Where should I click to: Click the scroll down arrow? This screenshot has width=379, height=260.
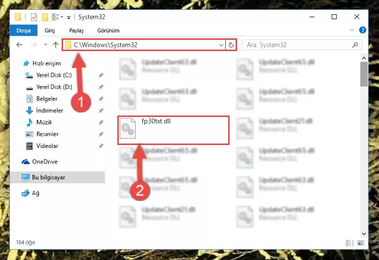tap(364, 234)
